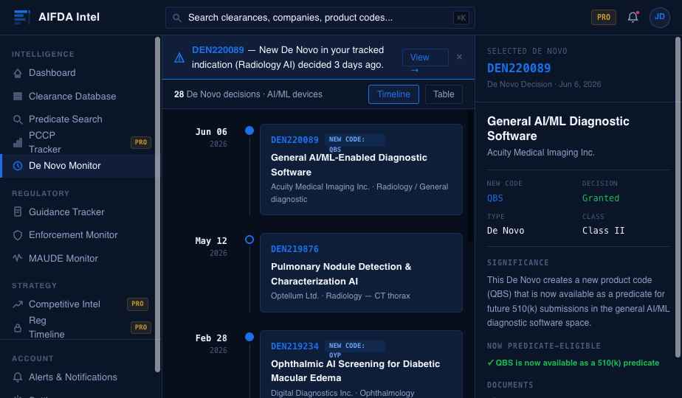Select the May 12 timeline marker
This screenshot has height=398, width=682.
pos(249,240)
